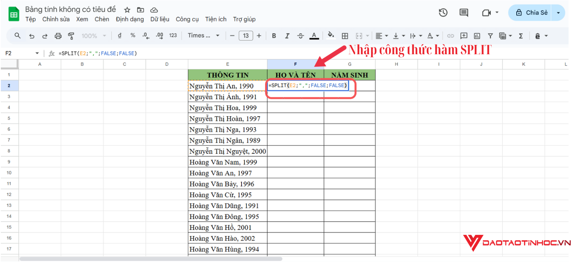Decrease font size with minus button
573x262 pixels.
(x=232, y=36)
